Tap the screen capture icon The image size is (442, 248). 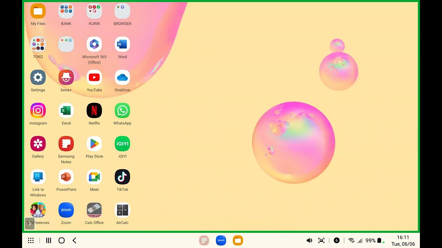coord(321,240)
